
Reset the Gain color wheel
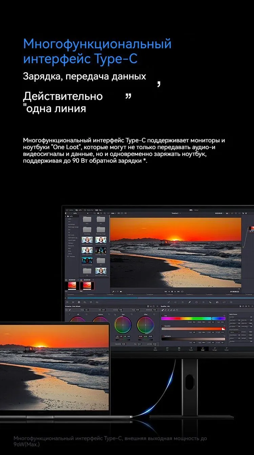tap(131, 314)
